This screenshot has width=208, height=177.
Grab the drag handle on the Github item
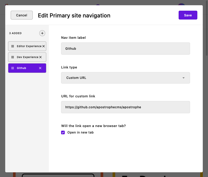click(12, 68)
